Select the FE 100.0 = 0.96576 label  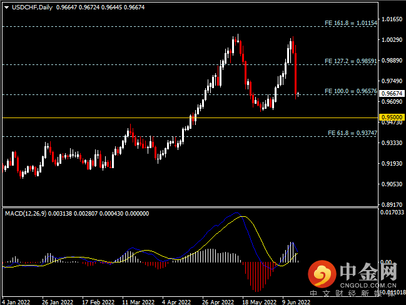(x=351, y=91)
